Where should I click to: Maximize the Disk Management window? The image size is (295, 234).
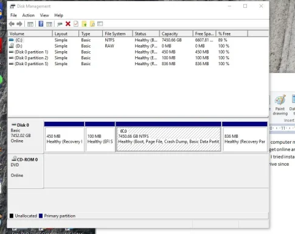245,6
